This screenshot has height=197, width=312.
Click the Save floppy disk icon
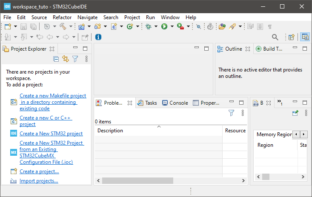(24, 26)
